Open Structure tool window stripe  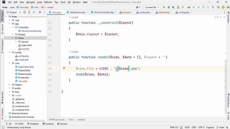pos(2,114)
